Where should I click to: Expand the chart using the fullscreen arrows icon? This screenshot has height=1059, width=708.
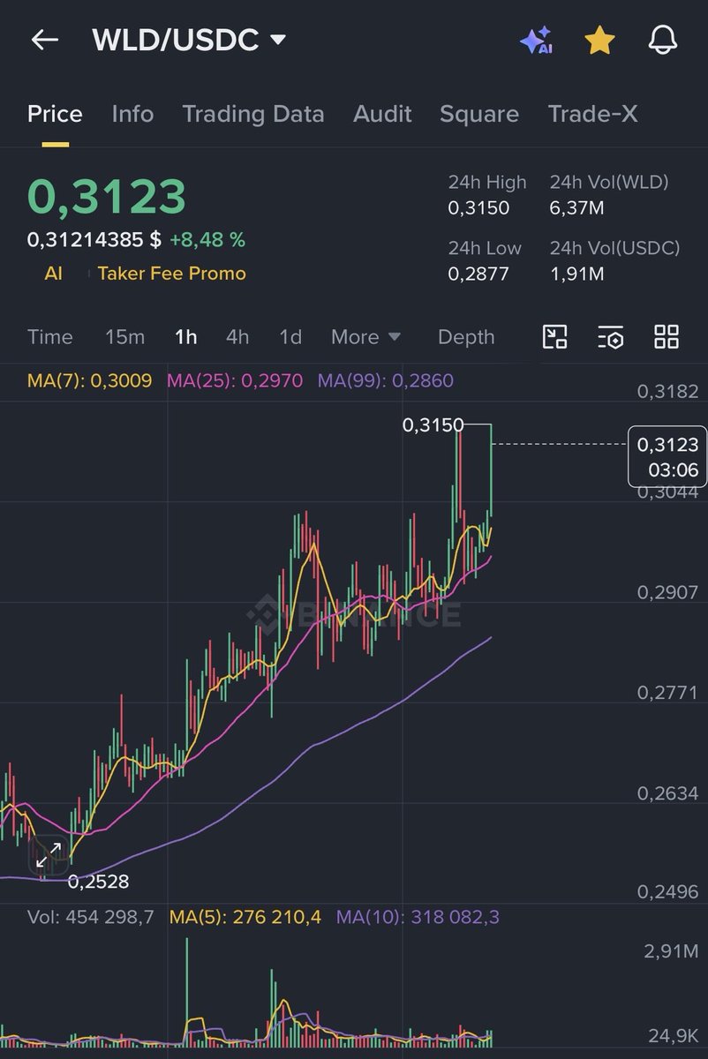point(49,853)
